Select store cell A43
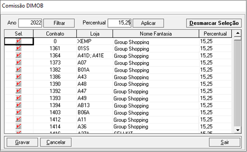Screen dimensions: 247x152 (95, 77)
